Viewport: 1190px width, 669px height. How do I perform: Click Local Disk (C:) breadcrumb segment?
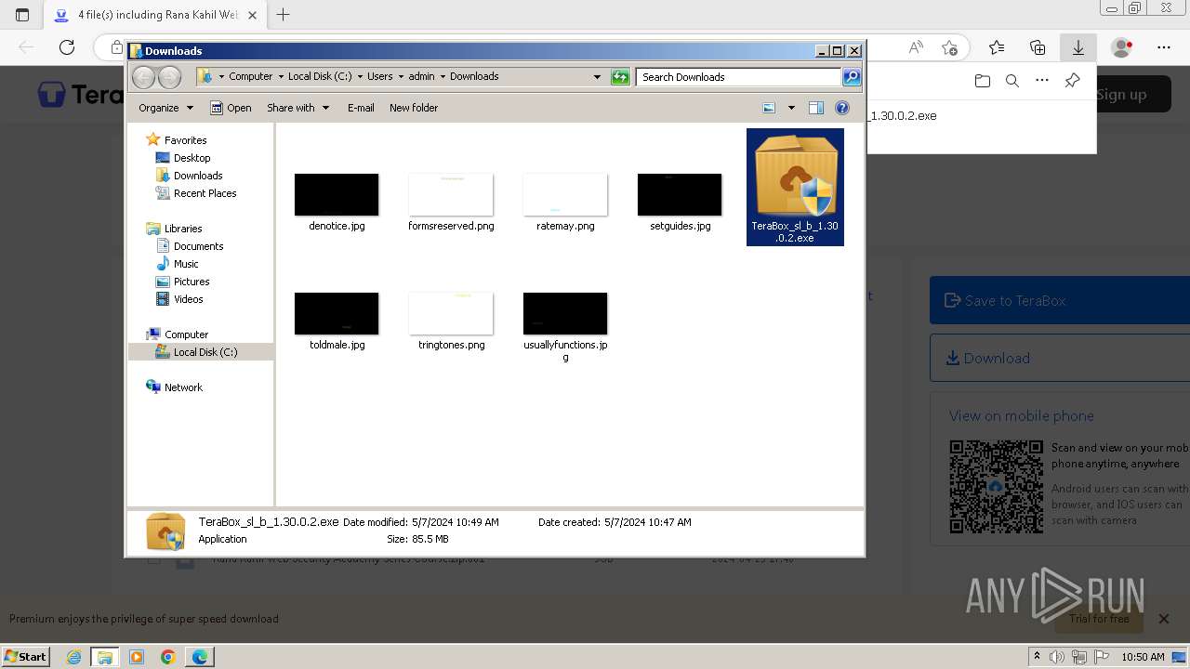320,77
